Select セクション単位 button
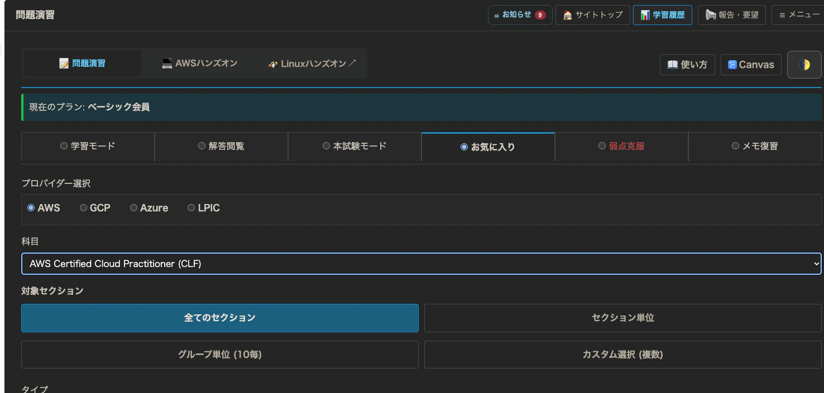This screenshot has height=393, width=824. [x=623, y=318]
